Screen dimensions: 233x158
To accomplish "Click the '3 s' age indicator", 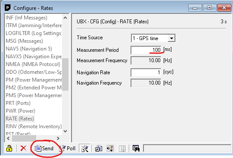I will [224, 22].
